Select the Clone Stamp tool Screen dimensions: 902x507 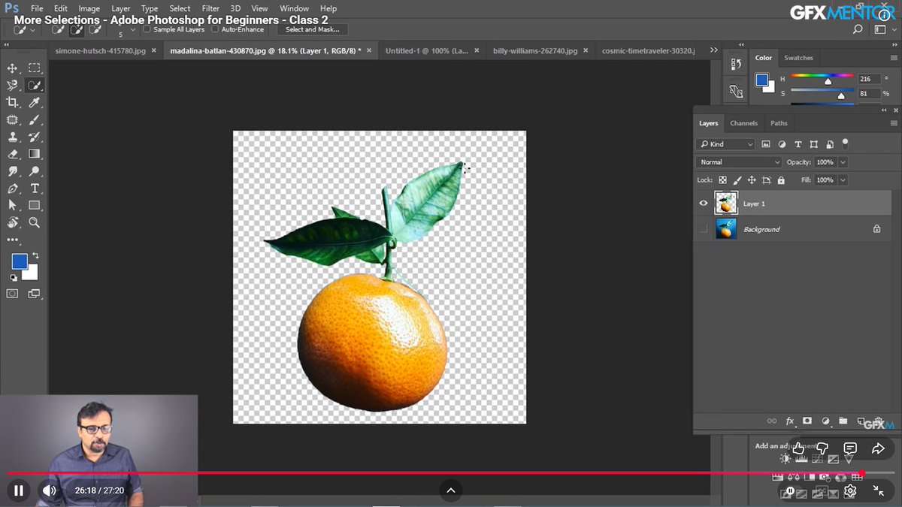[12, 137]
